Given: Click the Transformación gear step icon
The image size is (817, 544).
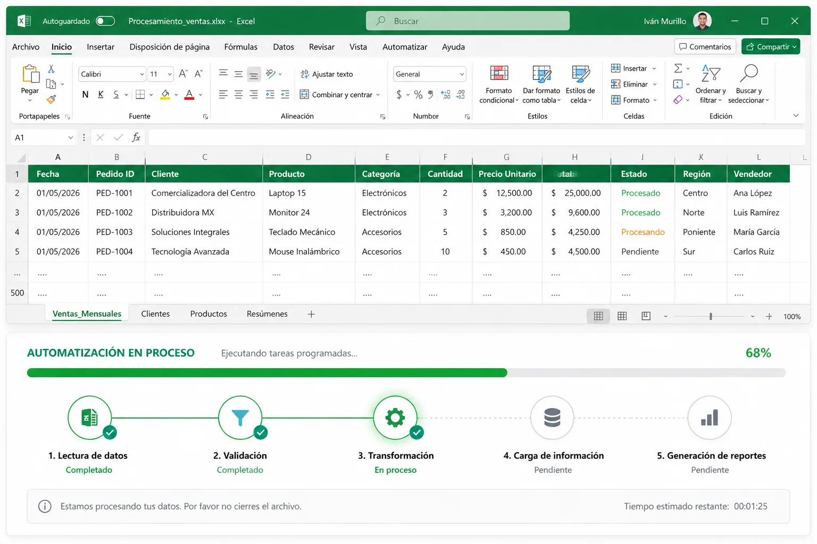Looking at the screenshot, I should click(395, 418).
